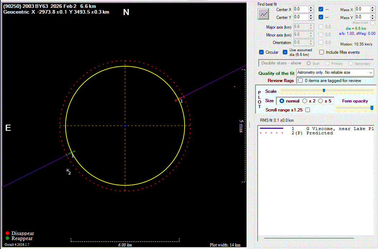Click into the Center X value field
378x249 pixels.
click(x=300, y=9)
